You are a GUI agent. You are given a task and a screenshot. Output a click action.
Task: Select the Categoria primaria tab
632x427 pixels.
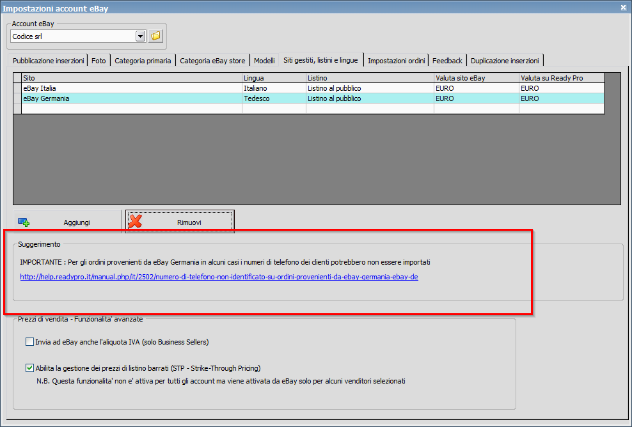coord(143,61)
